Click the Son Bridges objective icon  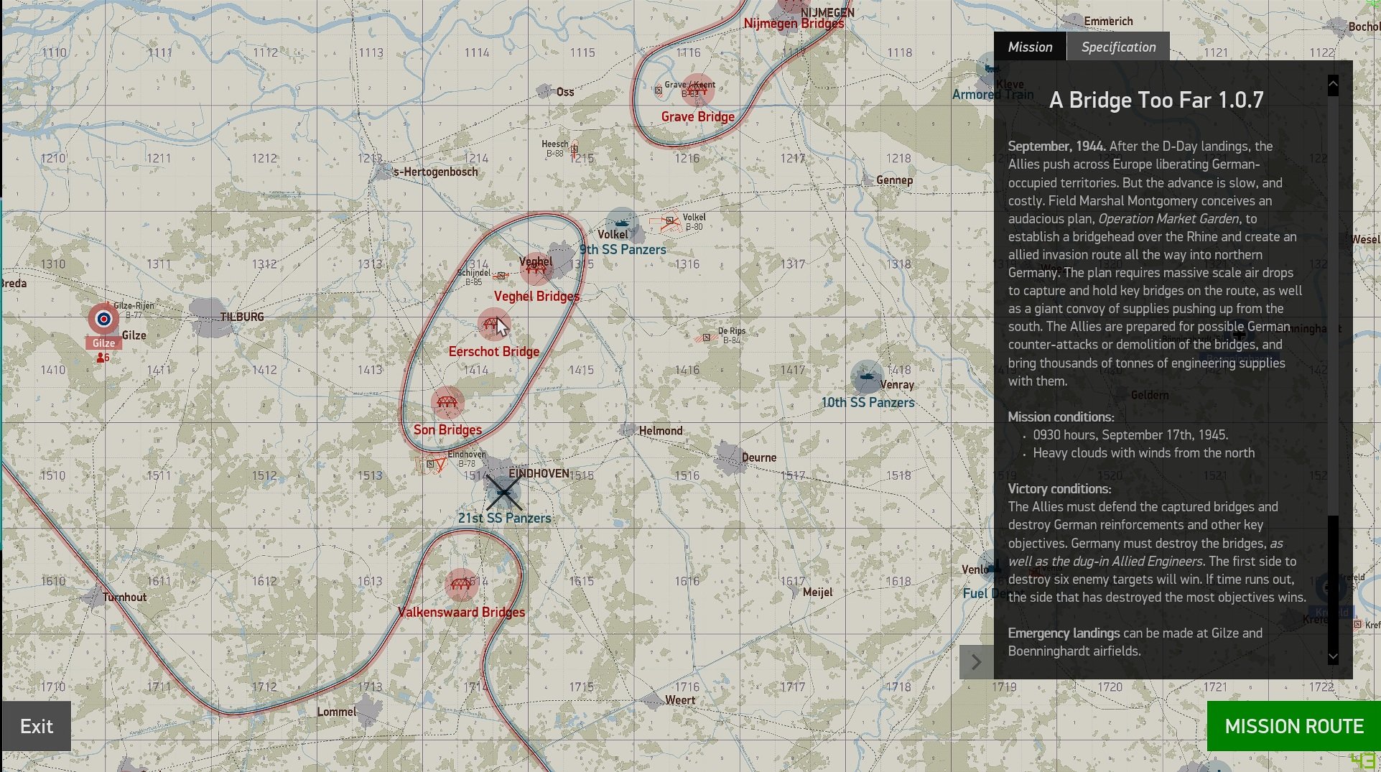click(447, 402)
